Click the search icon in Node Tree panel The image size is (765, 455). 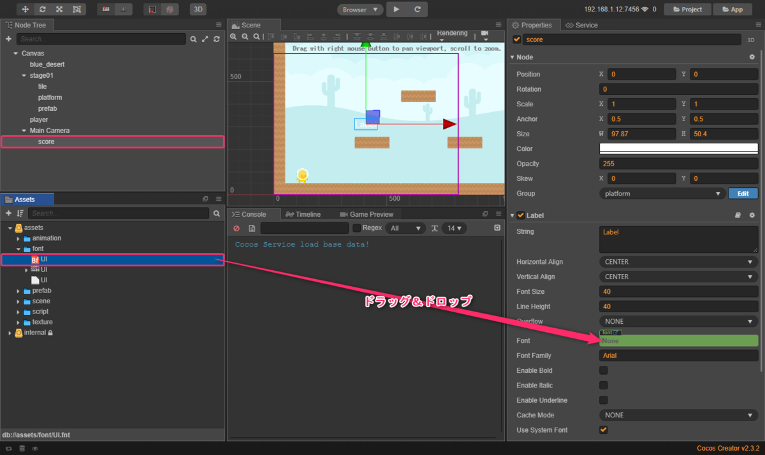[x=194, y=39]
